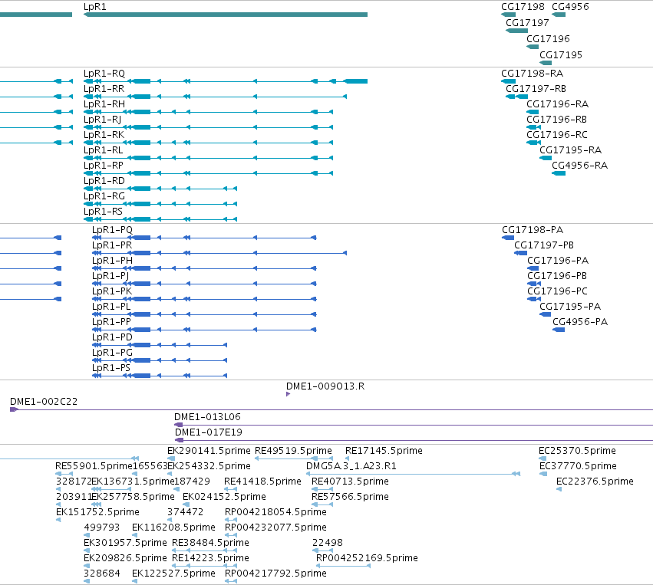Viewport: 653px width, 585px height.
Task: Click the CG17198-RA transcript label
Action: 533,74
